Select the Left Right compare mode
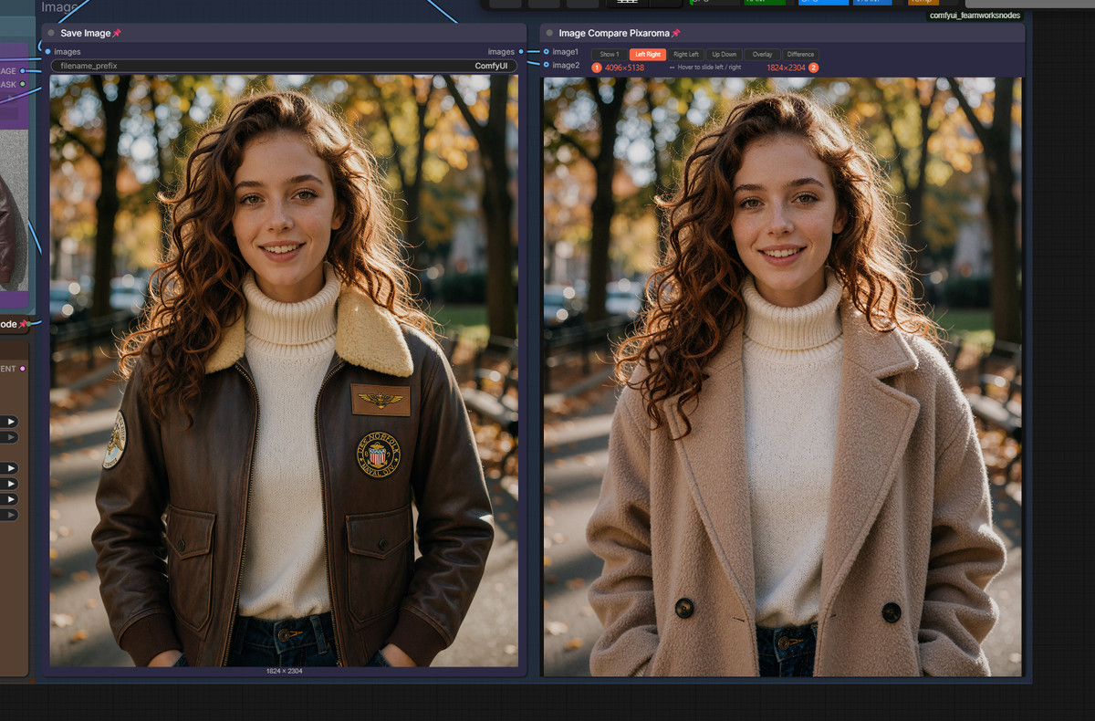Viewport: 1095px width, 721px height. 648,55
